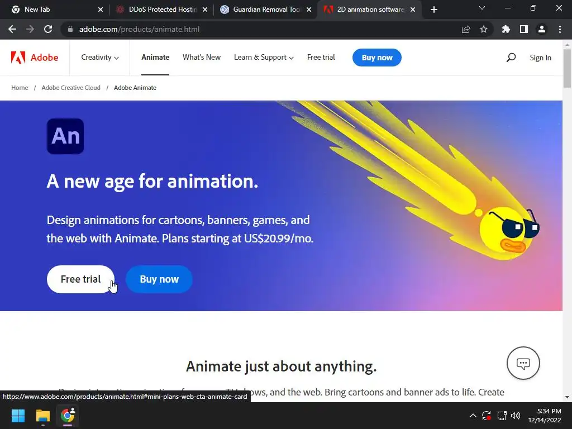Reload the page with refresh icon

[48, 29]
